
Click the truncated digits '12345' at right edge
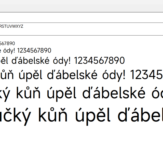click(146, 74)
